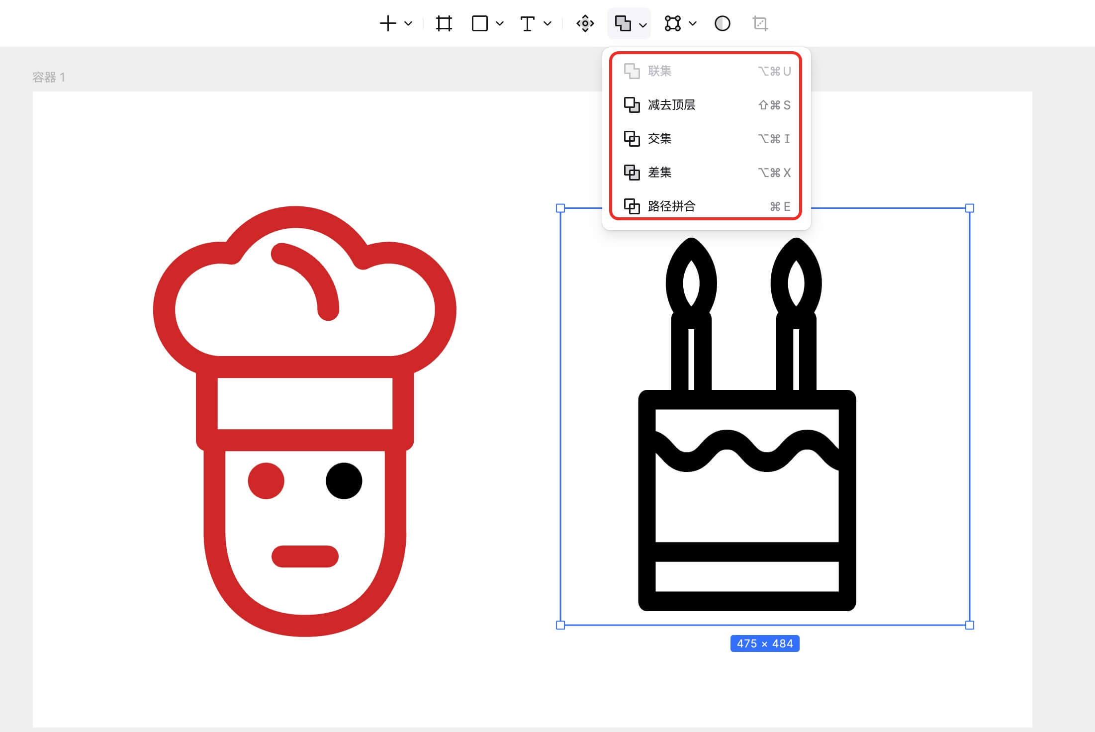Click the crop tool icon

[x=760, y=23]
